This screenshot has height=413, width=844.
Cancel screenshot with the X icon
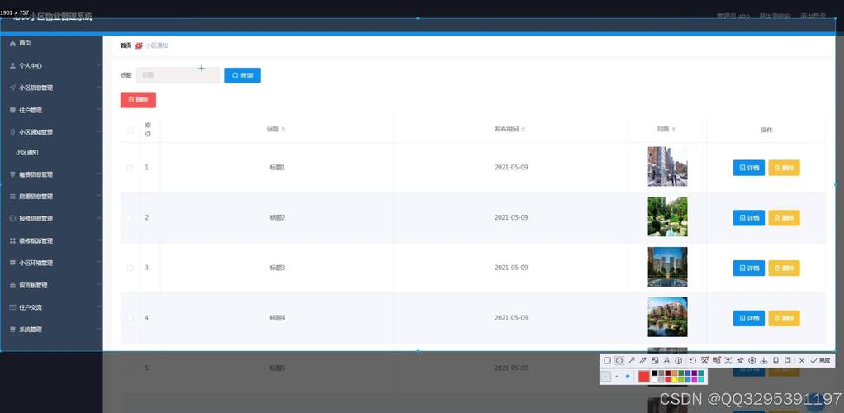click(x=801, y=361)
